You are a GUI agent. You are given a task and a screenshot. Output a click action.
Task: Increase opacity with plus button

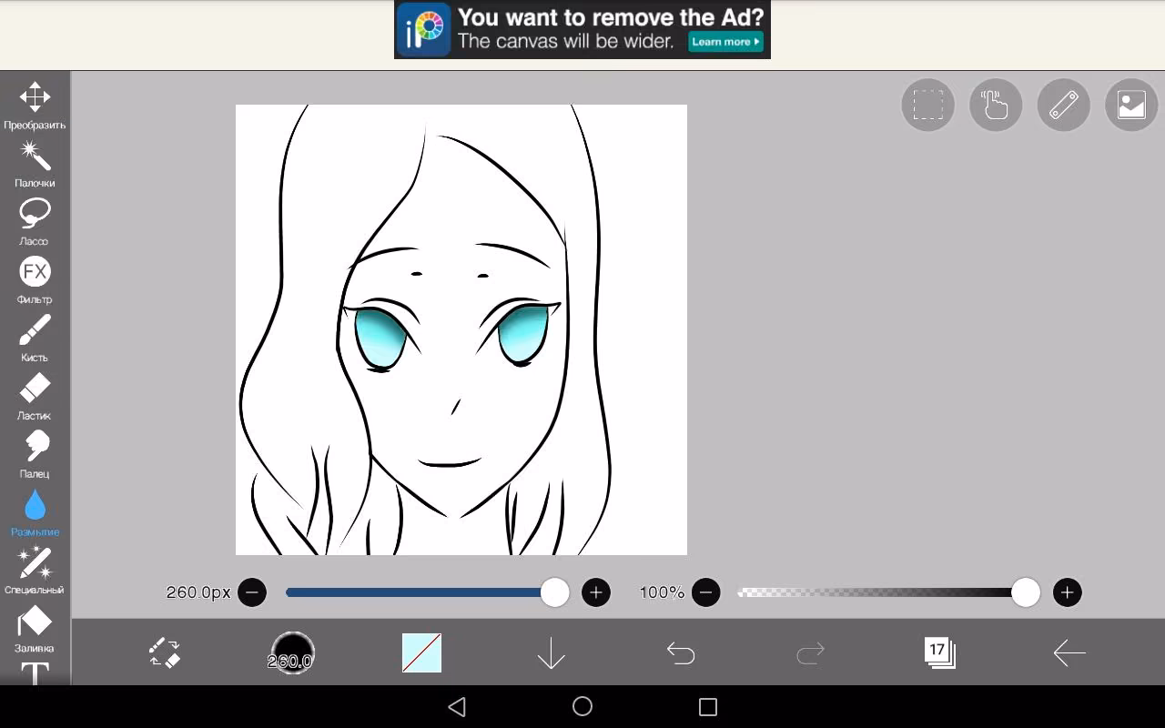click(1067, 592)
